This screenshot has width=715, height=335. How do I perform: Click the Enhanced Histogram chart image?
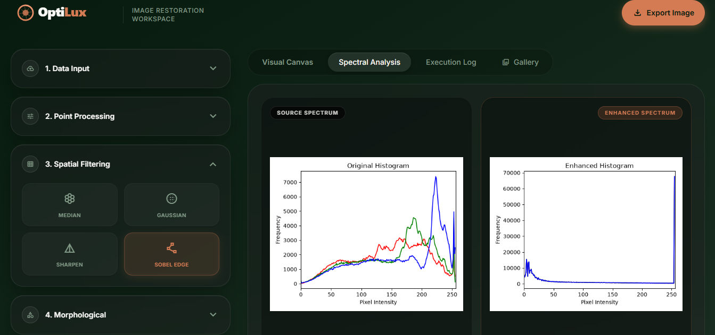pos(586,234)
